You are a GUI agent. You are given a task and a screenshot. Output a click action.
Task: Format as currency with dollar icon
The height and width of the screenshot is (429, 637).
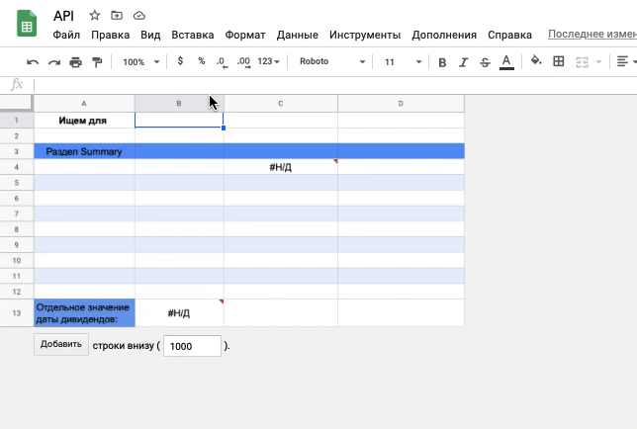click(180, 61)
